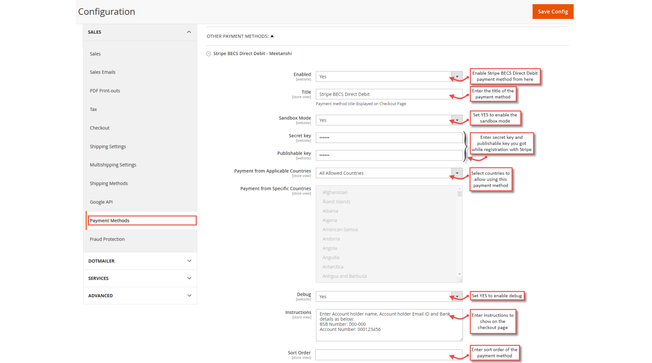The image size is (652, 363).
Task: Open the Tax configuration
Action: coord(93,109)
